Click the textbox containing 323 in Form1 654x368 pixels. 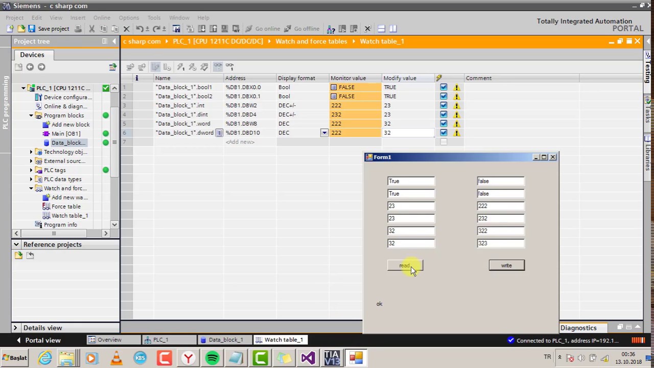pos(500,243)
